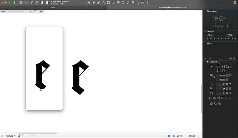The image size is (238, 138).
Task: Collapse the Fit Curve panel section
Action: [x=205, y=32]
